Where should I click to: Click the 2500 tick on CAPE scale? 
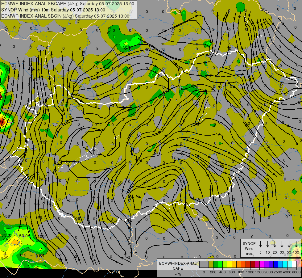click(278, 272)
